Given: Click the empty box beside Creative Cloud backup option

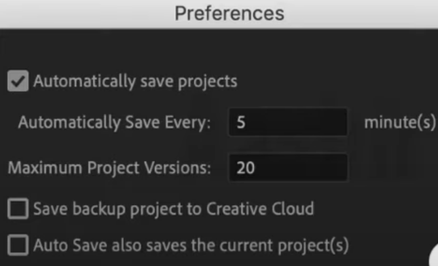Looking at the screenshot, I should click(18, 210).
